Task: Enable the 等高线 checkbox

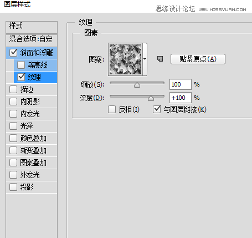Action: click(21, 65)
